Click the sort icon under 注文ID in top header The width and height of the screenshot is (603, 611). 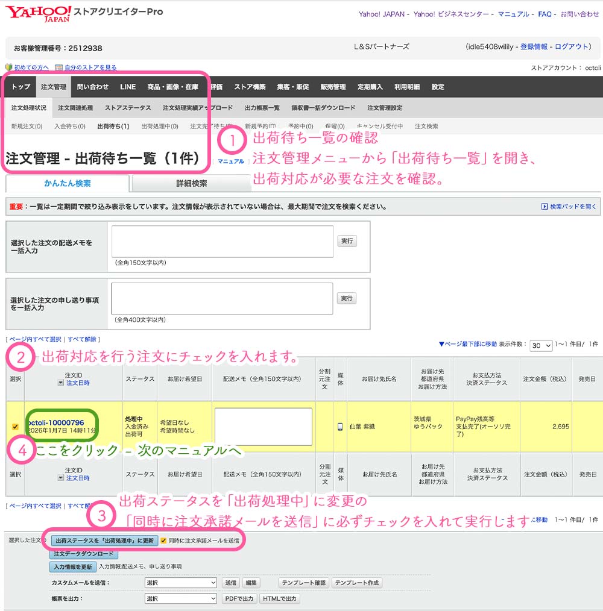pos(60,383)
